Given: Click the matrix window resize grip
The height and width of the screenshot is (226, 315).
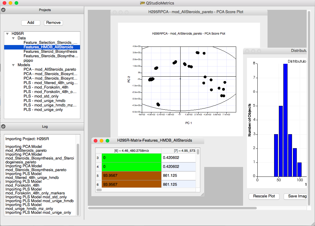Looking at the screenshot, I should point(202,194).
